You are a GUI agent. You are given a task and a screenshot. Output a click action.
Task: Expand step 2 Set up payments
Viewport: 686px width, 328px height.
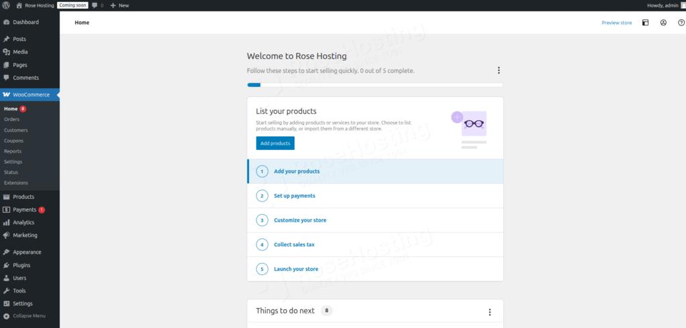tap(375, 196)
